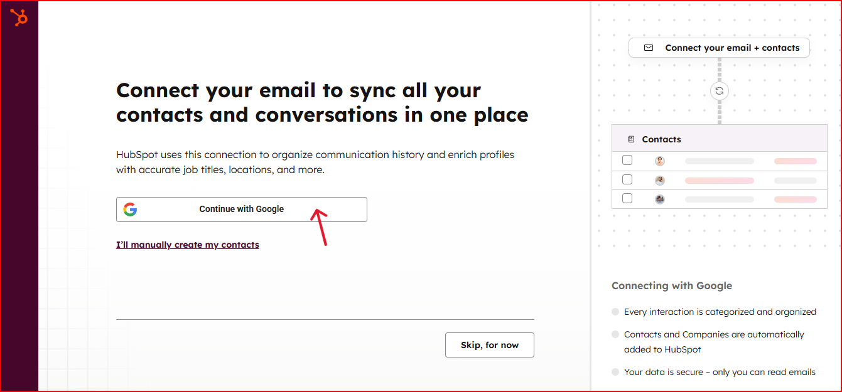Select the first contact's avatar
The height and width of the screenshot is (392, 842).
coord(659,161)
